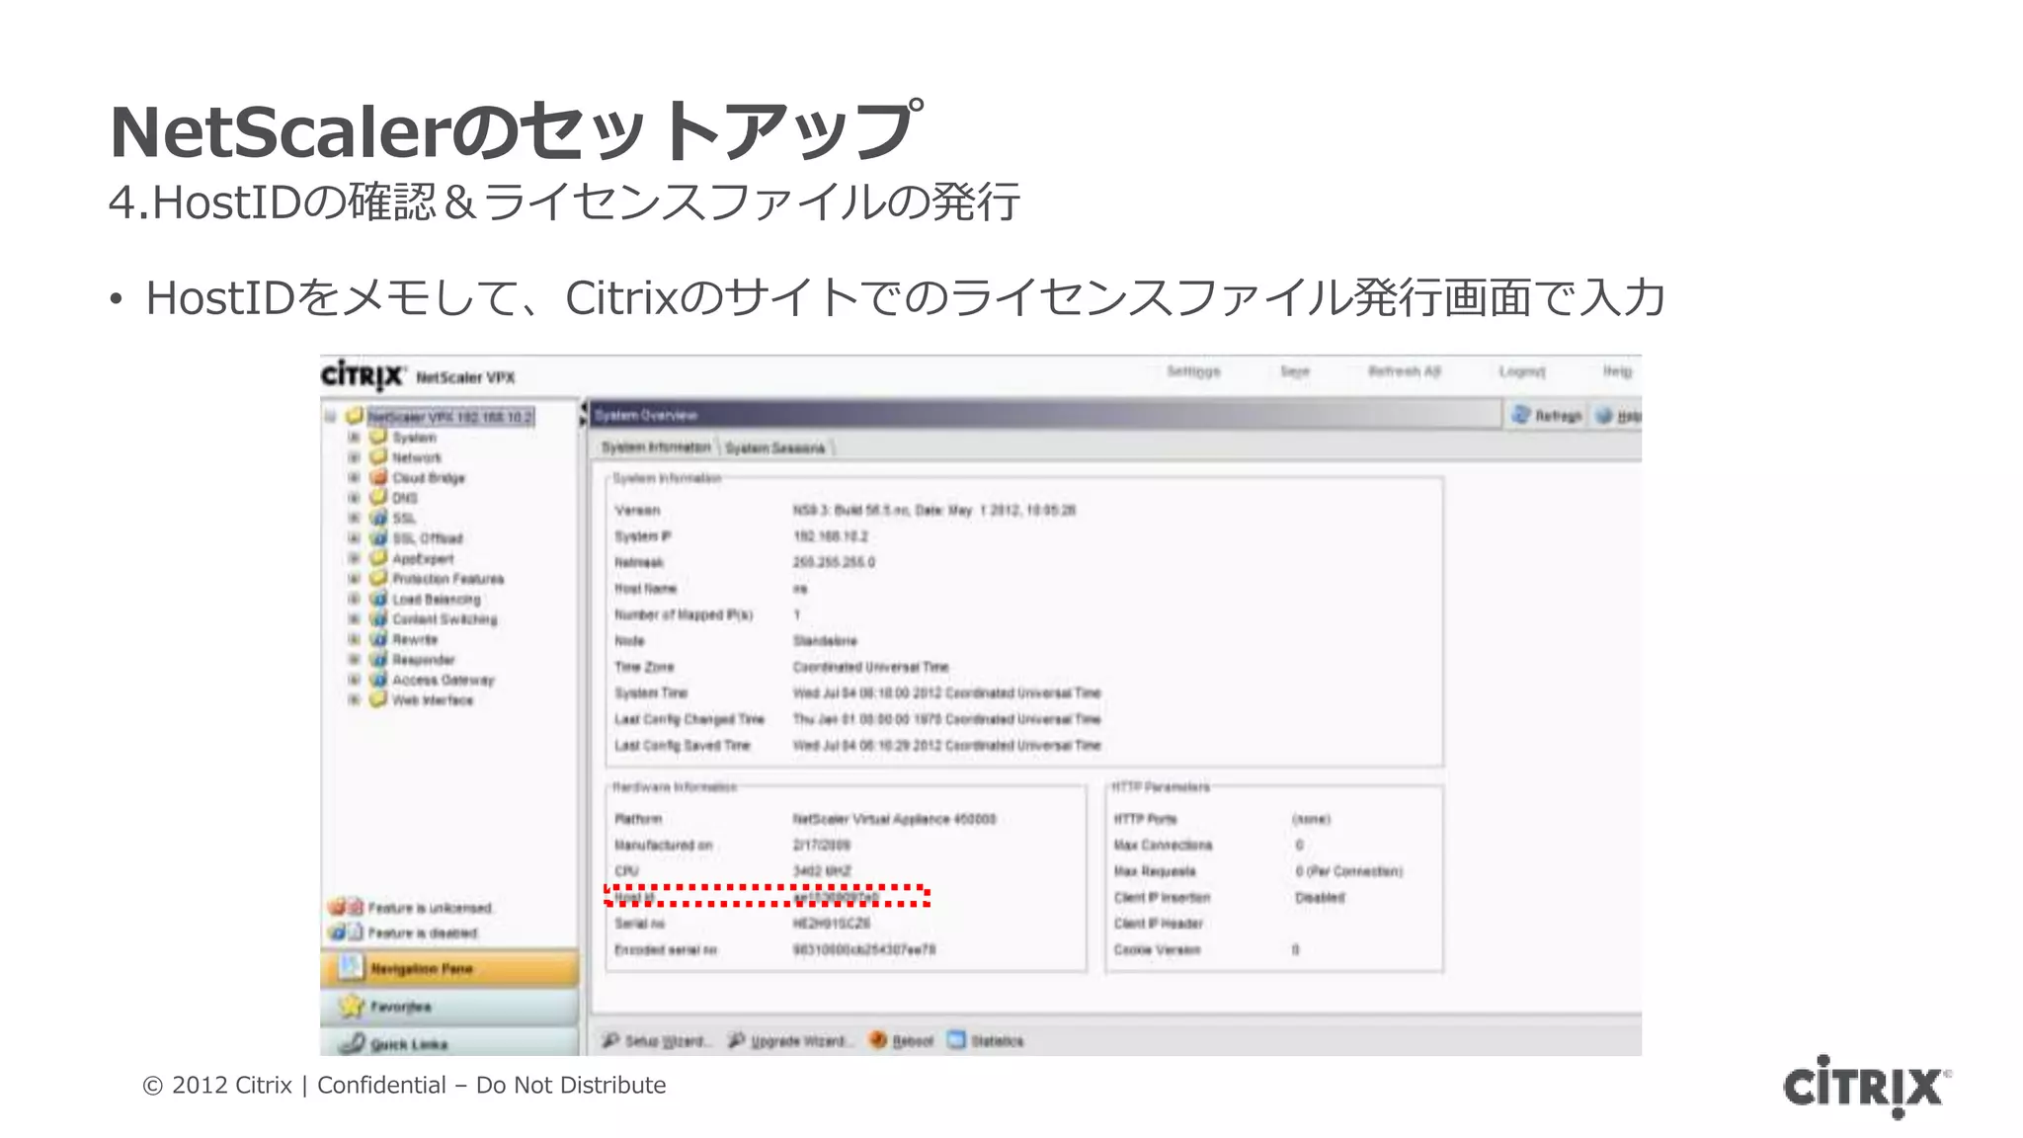This screenshot has width=2023, height=1138.
Task: Click the Load Balancing folder icon
Action: tap(377, 599)
